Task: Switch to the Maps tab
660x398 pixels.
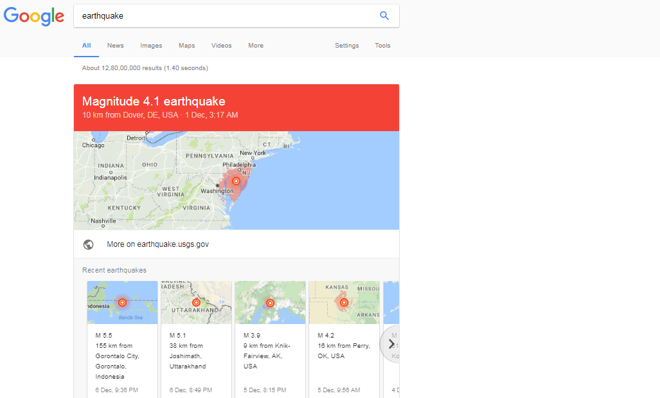Action: coord(186,46)
